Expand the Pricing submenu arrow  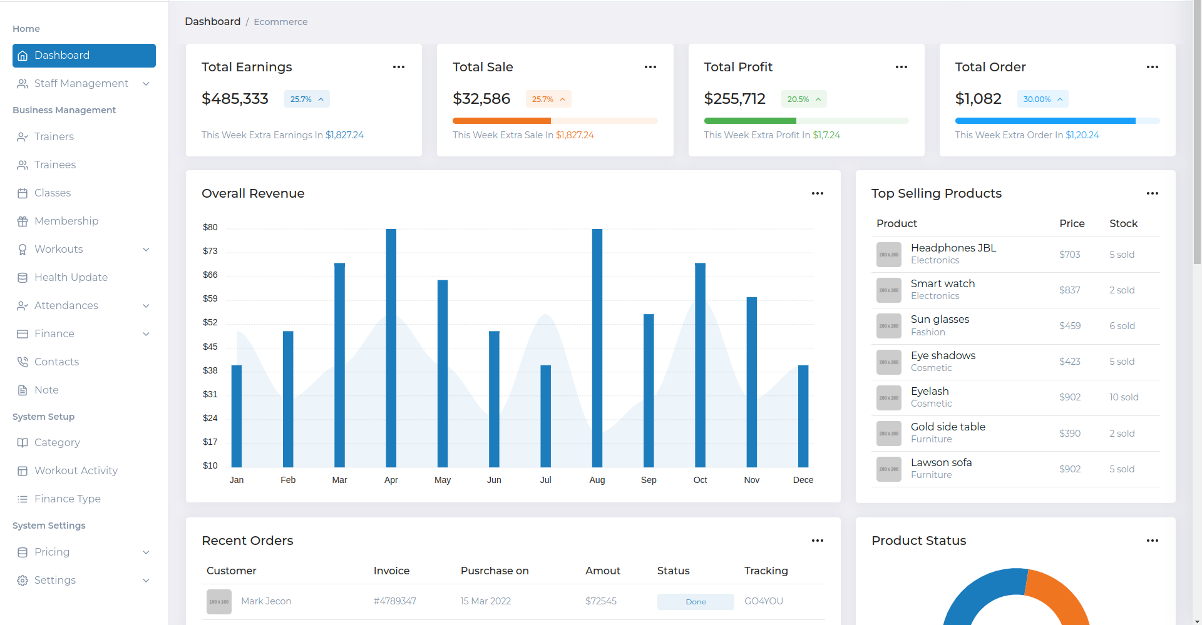pyautogui.click(x=146, y=552)
